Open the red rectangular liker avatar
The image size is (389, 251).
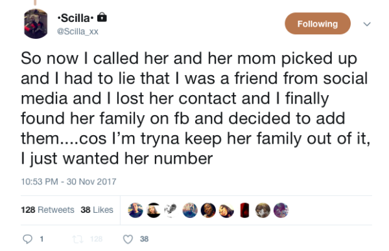[244, 210]
